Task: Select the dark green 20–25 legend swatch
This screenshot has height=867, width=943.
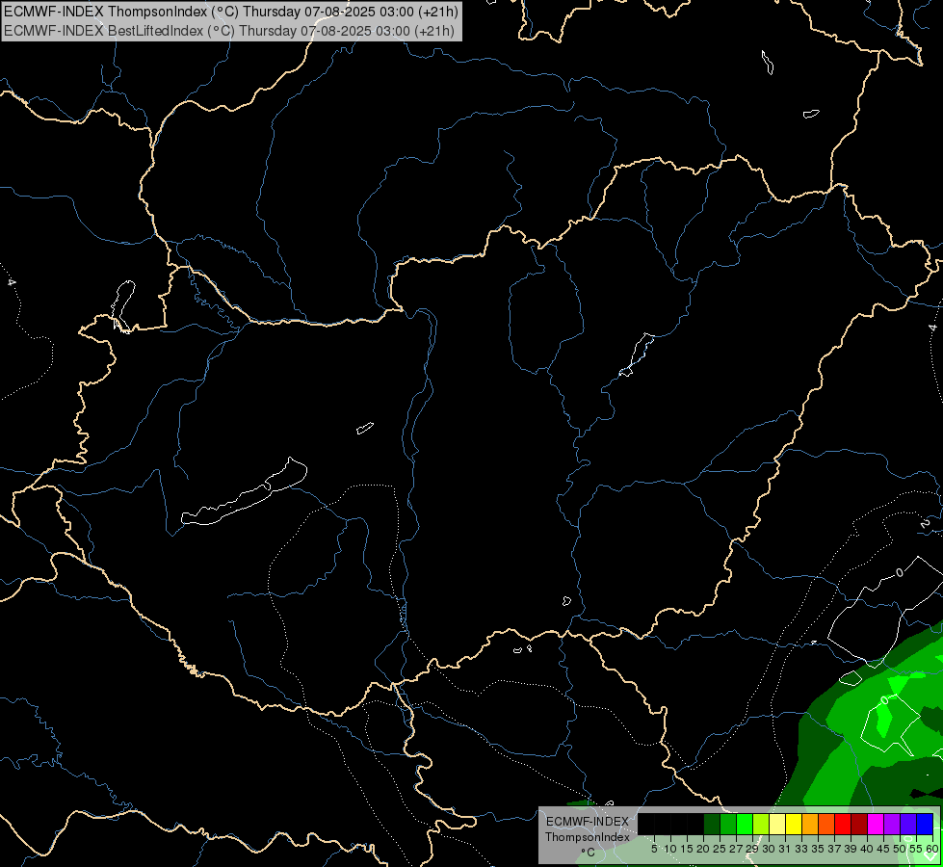Action: coord(712,824)
